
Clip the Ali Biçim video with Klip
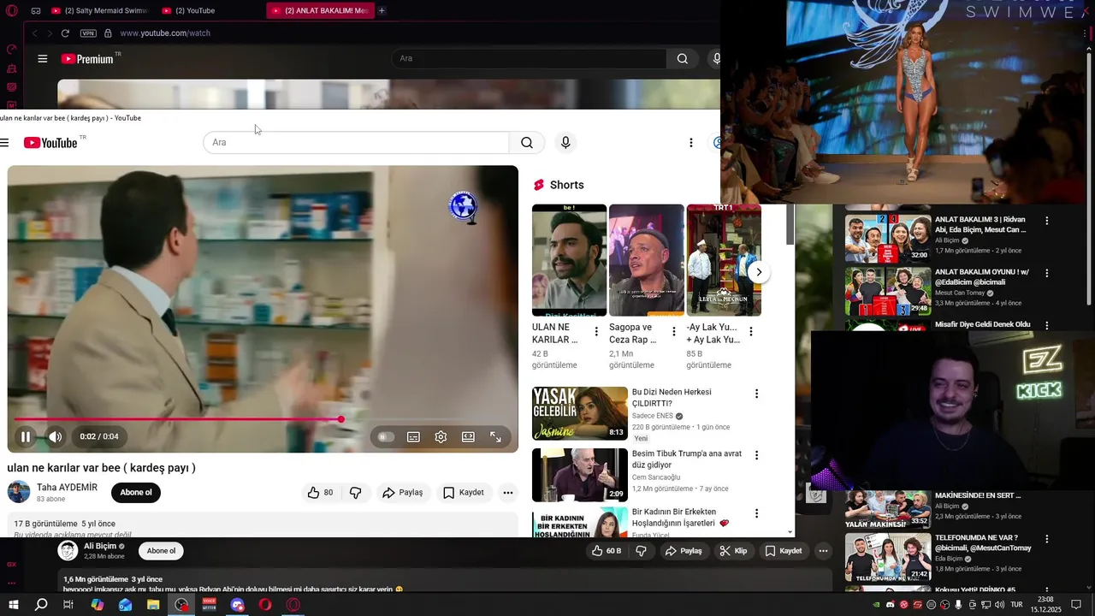733,551
